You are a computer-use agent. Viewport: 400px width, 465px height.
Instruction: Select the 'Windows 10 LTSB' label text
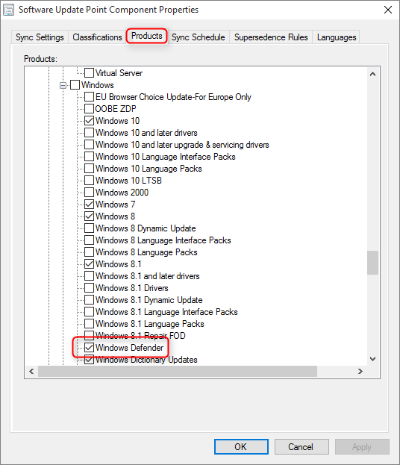click(x=128, y=181)
